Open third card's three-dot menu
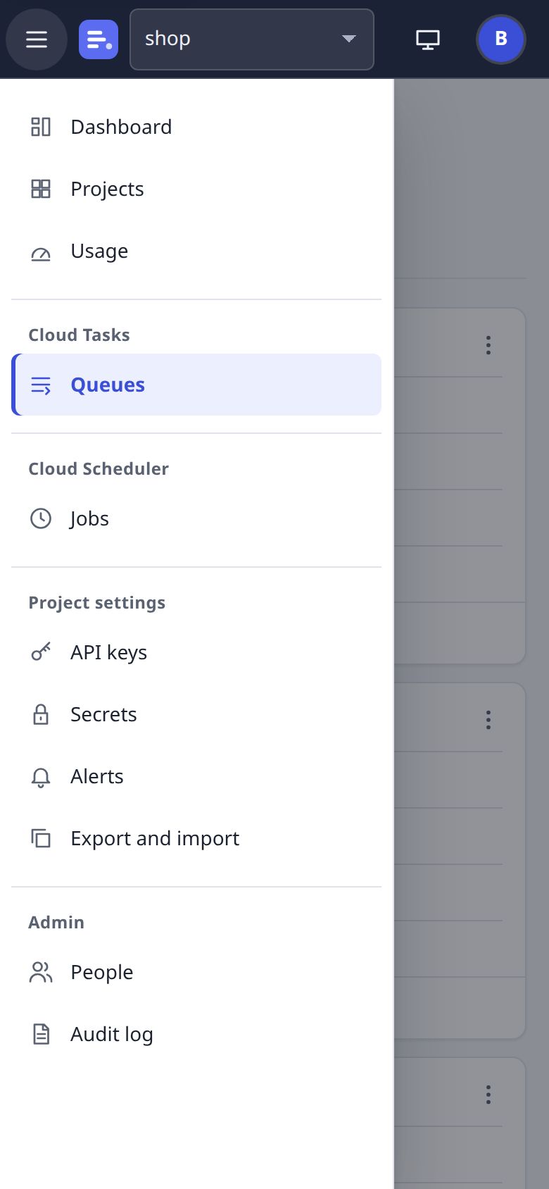Screen dimensions: 549x1189 (x=488, y=1095)
